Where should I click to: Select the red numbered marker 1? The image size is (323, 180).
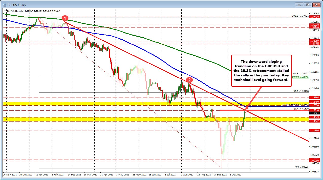[x=65, y=18]
